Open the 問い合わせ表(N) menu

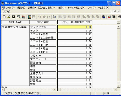point(47,8)
